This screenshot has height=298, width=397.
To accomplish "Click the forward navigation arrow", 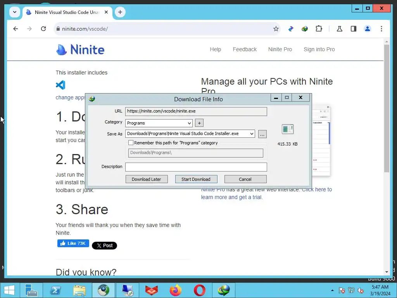I will point(29,29).
